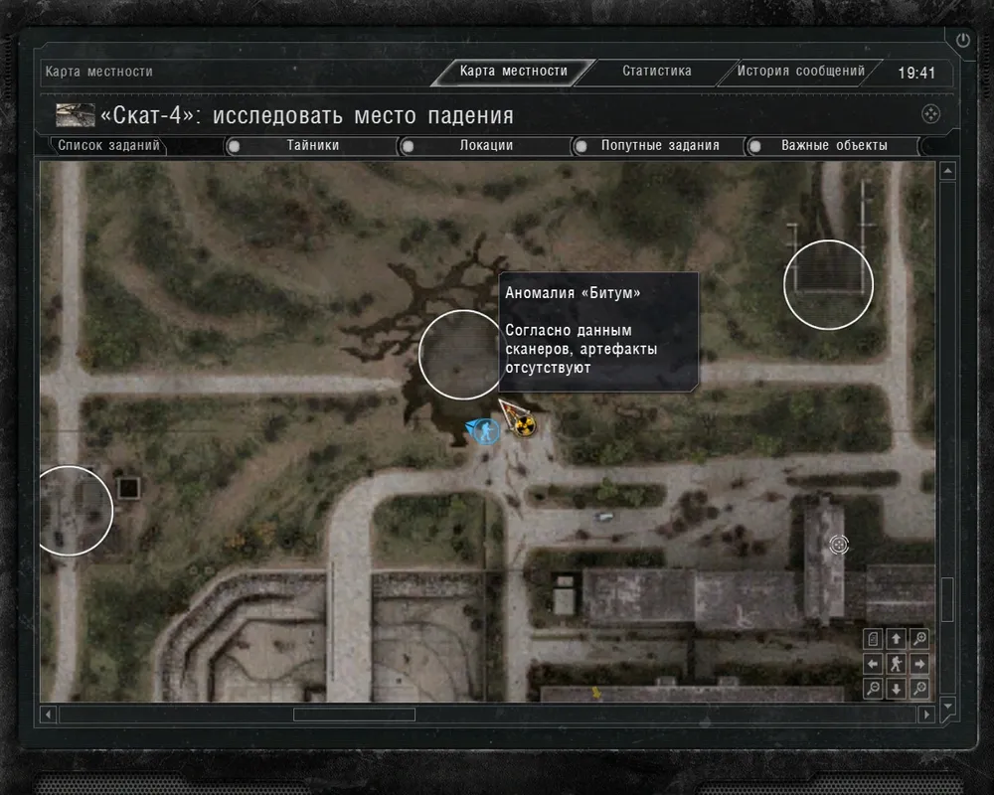Click the horizontal scrollbar left arrow
Viewport: 994px width, 795px height.
tap(48, 715)
